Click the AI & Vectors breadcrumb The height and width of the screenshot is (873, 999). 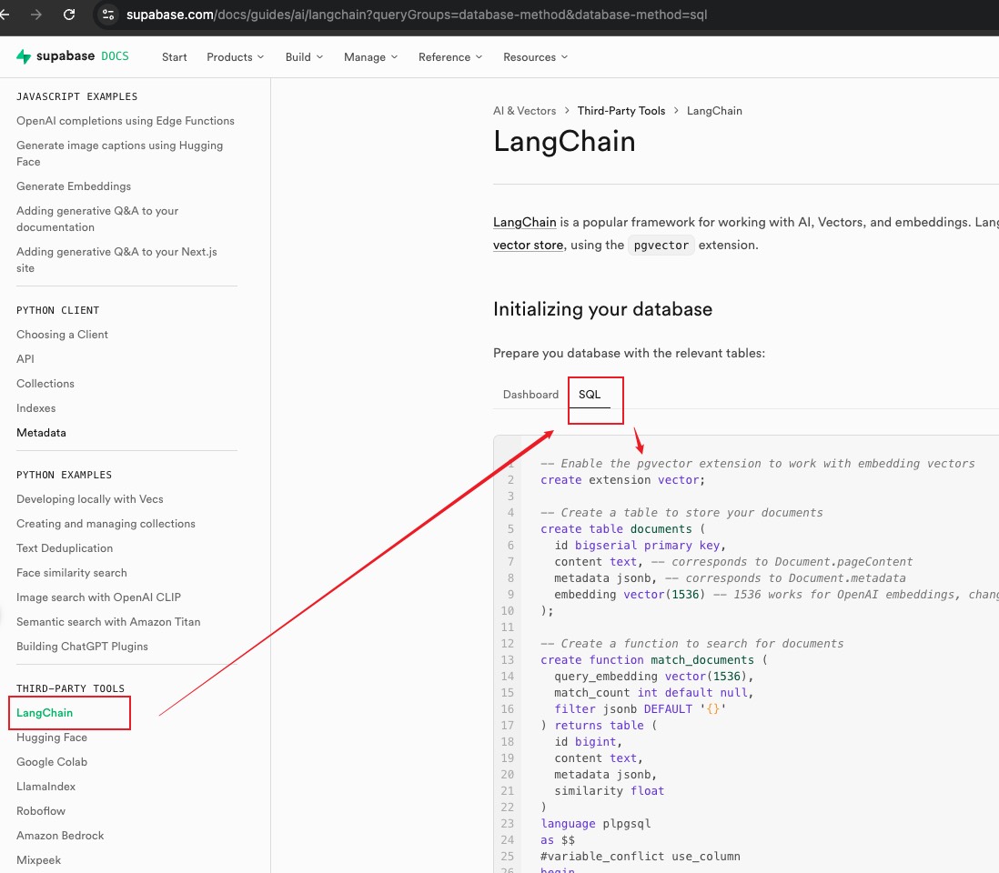tap(524, 111)
